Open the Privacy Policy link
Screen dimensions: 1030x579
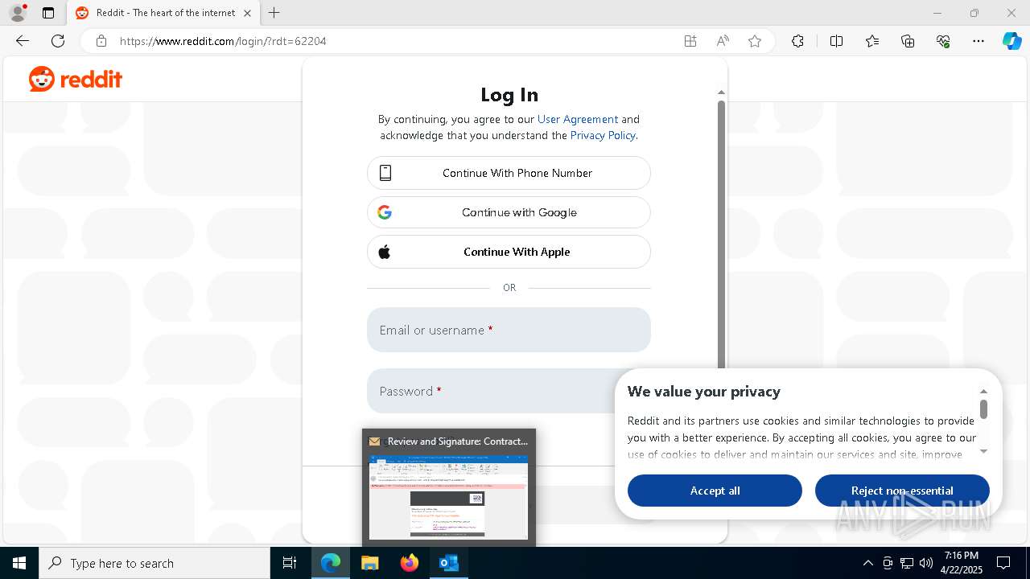coord(603,135)
